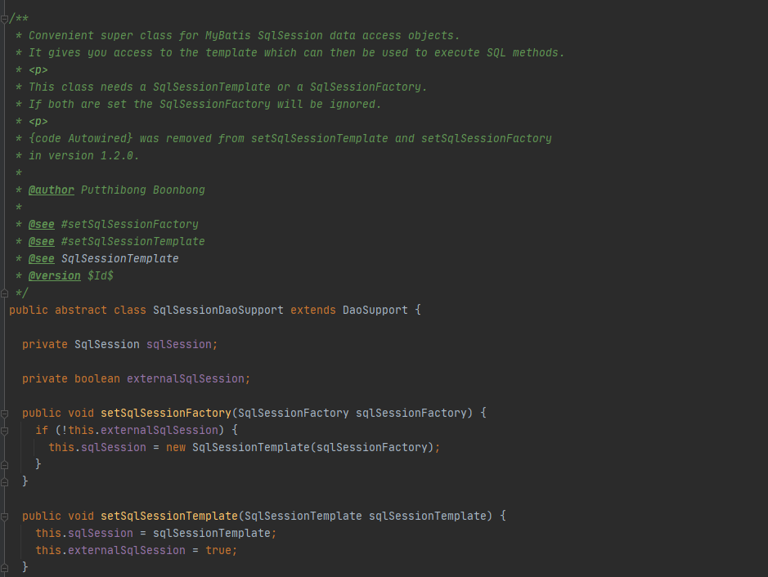
Task: Fold the setSqlSessionTemplate method
Action: [x=4, y=517]
